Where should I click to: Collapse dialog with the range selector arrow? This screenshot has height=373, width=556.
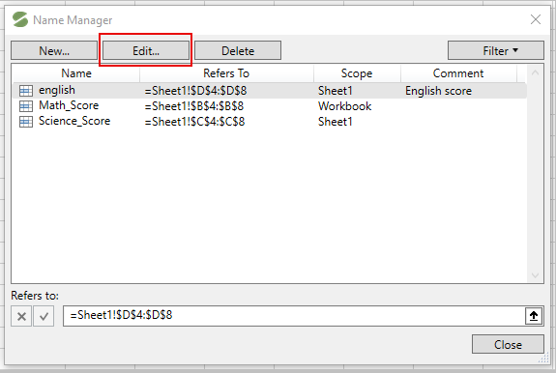point(534,316)
